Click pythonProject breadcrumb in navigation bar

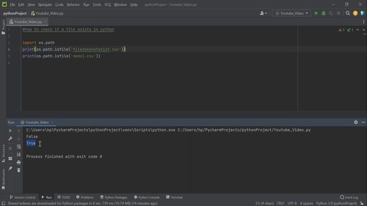(x=15, y=13)
